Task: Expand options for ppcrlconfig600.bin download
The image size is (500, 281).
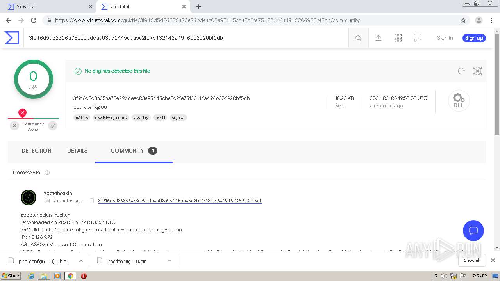Action: (170, 261)
